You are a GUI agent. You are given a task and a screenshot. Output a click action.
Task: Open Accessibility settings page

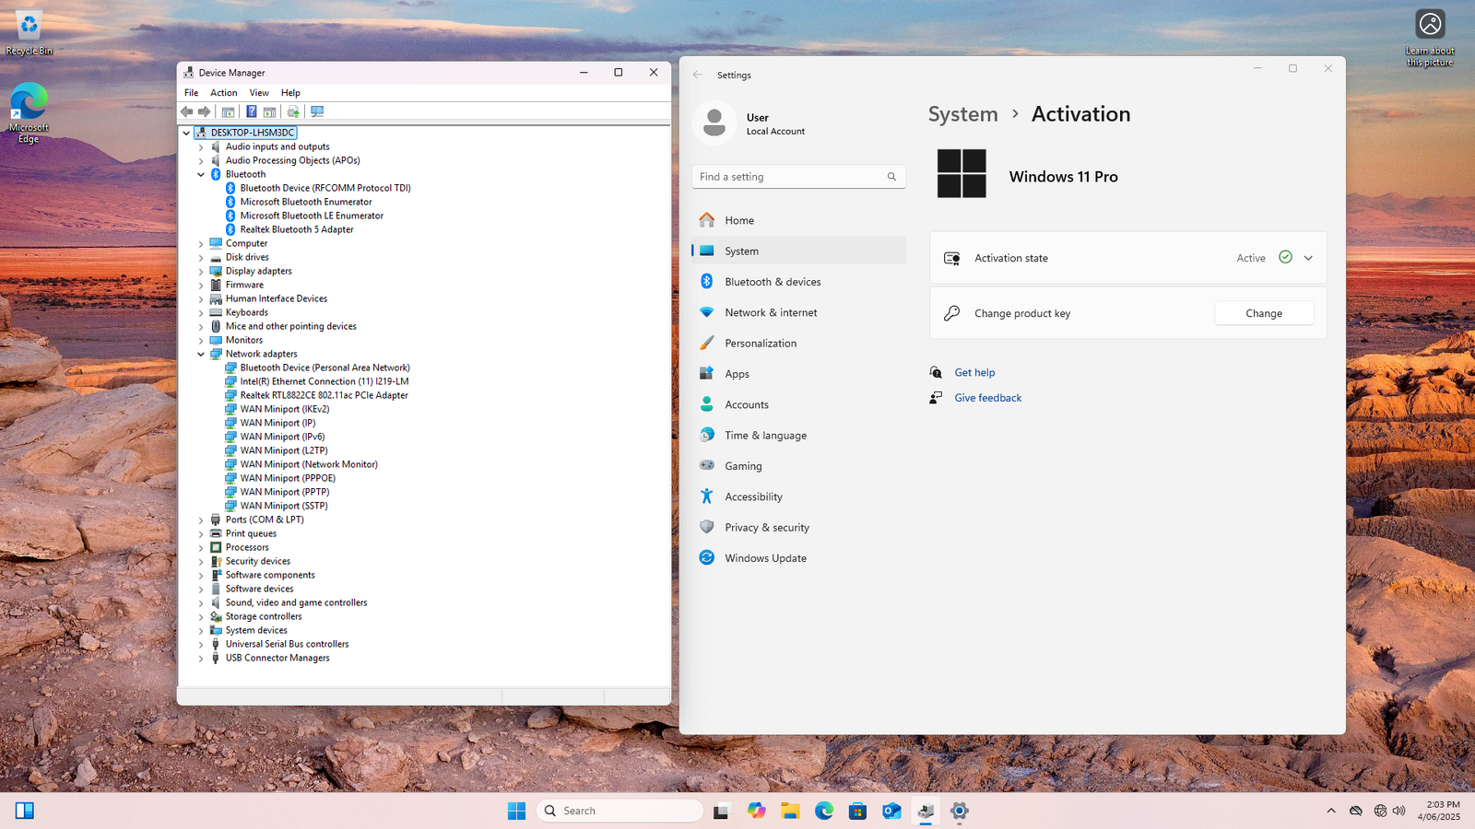(x=798, y=496)
